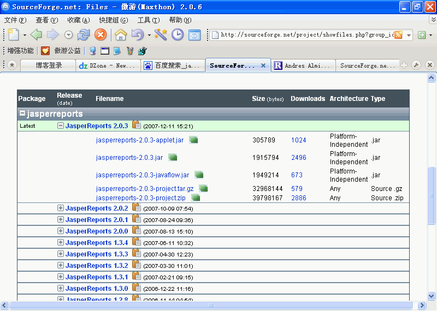Click the new page toolbar icon
Screen dimensions: 437x311
point(13,35)
